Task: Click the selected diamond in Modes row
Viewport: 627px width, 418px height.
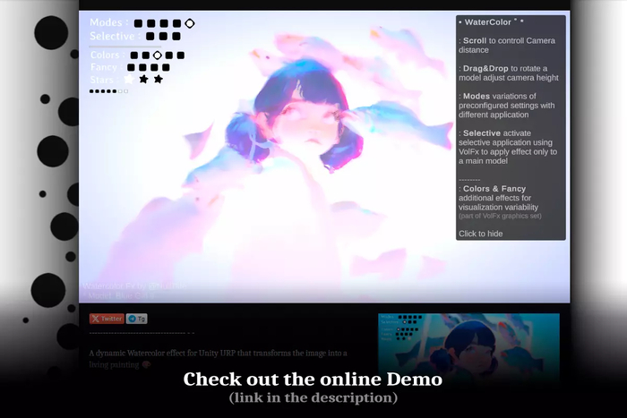Action: pos(190,23)
